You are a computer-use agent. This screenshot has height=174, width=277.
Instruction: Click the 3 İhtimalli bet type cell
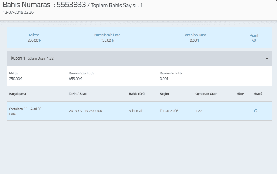(x=136, y=111)
